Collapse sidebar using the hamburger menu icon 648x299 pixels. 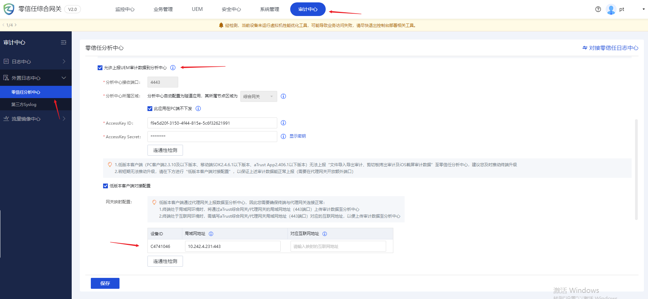pos(64,43)
